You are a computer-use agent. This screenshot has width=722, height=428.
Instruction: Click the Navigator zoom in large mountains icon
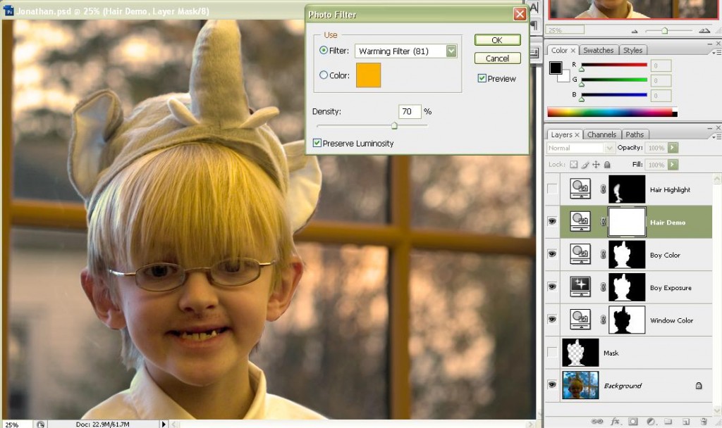click(704, 31)
